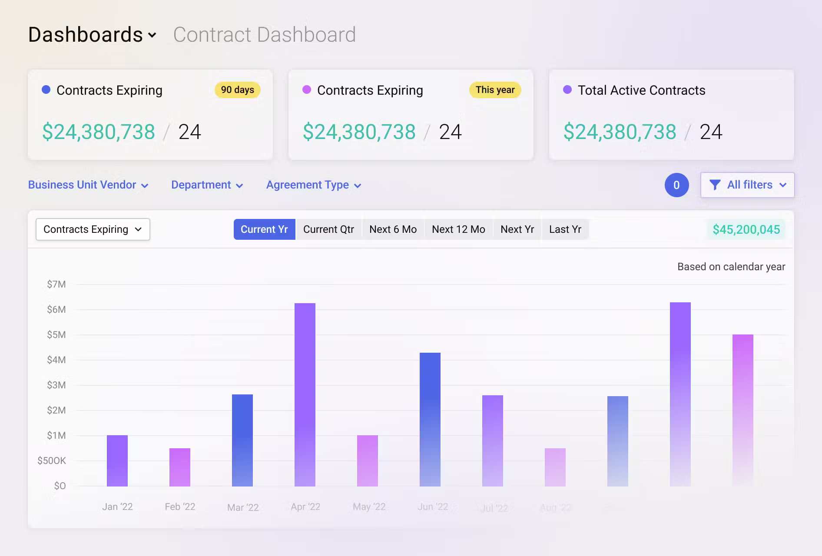This screenshot has height=556, width=822.
Task: Click pink dot on This year card
Action: coord(307,90)
